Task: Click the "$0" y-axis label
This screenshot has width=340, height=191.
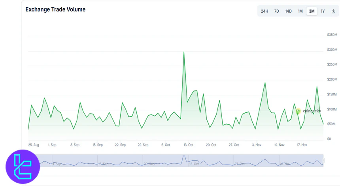Action: click(329, 139)
